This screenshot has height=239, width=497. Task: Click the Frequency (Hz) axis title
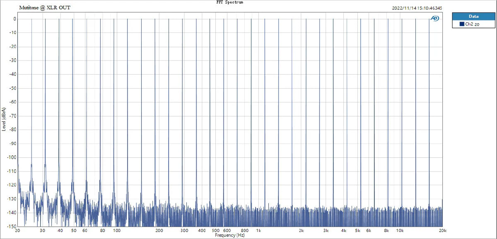(x=230, y=235)
